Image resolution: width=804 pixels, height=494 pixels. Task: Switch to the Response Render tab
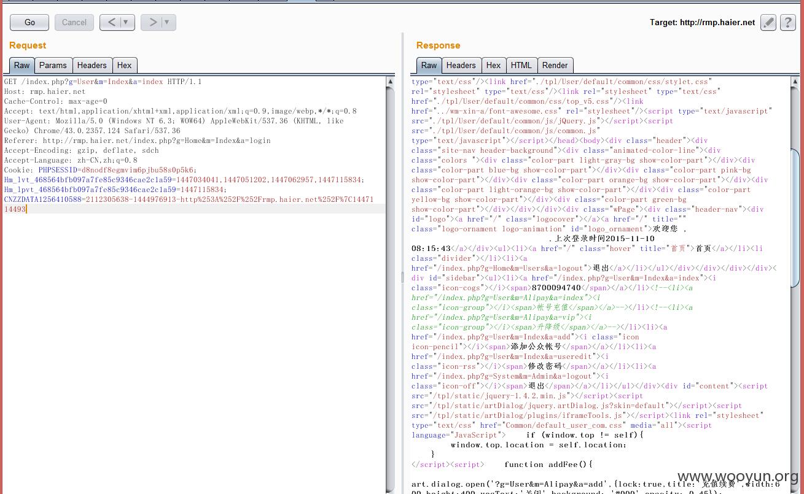pyautogui.click(x=555, y=65)
